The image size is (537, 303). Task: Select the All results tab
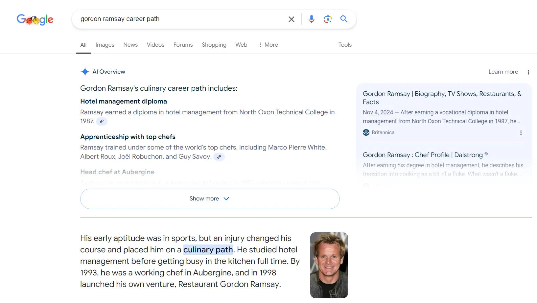tap(83, 45)
